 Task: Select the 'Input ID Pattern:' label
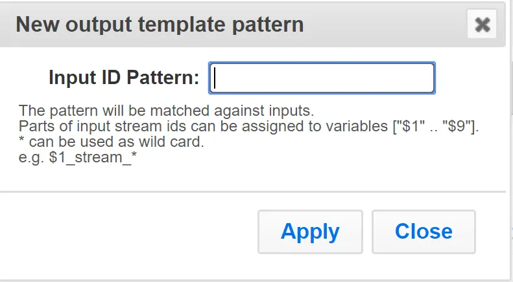124,78
